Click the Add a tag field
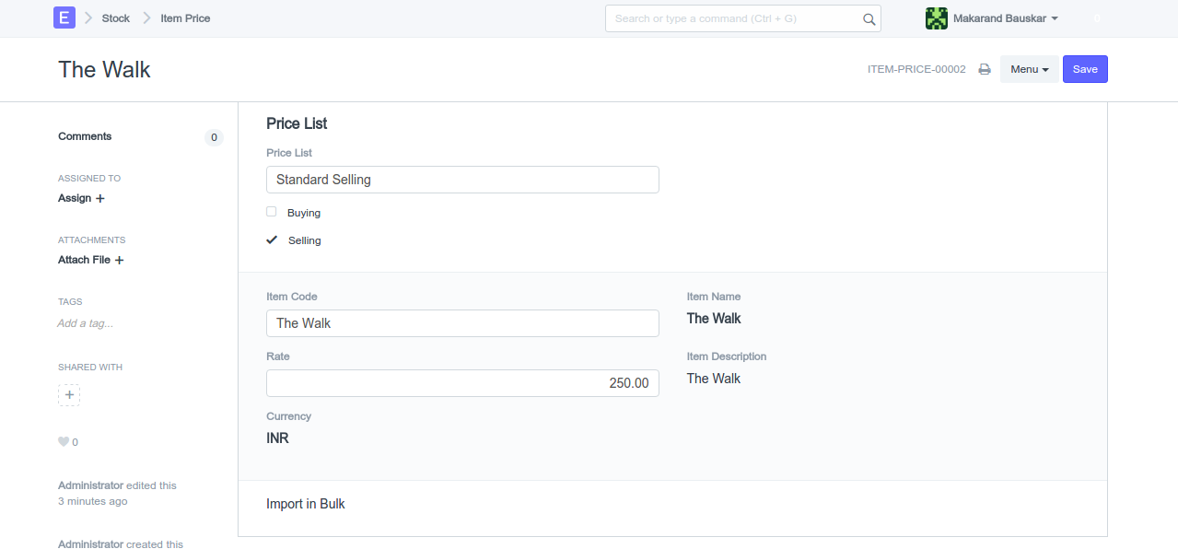The width and height of the screenshot is (1178, 549). pos(86,323)
